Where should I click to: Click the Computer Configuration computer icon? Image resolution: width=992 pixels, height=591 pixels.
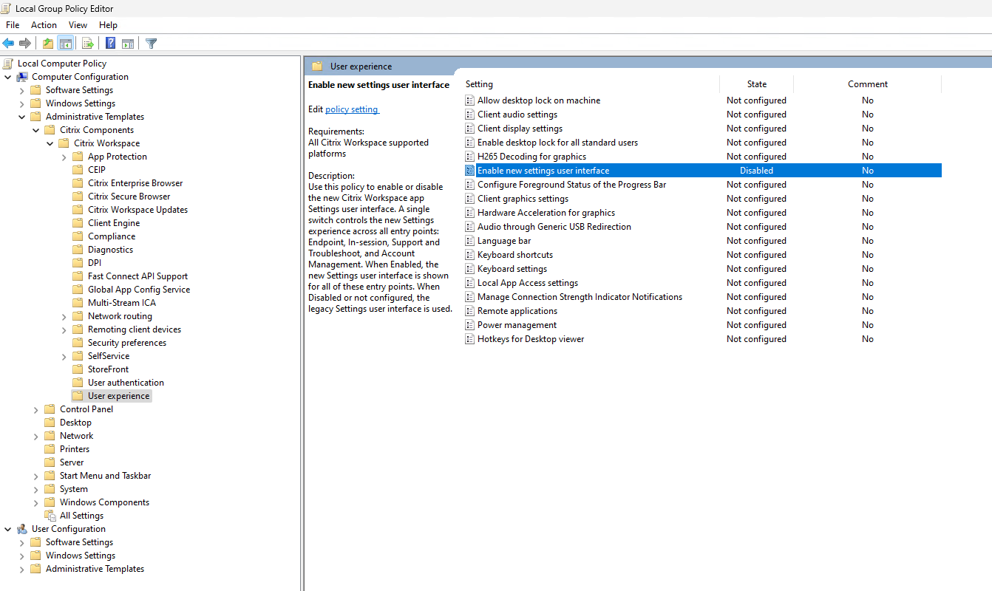pos(22,77)
